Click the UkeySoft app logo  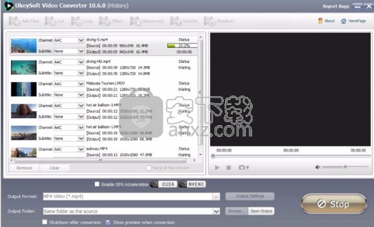click(x=9, y=6)
